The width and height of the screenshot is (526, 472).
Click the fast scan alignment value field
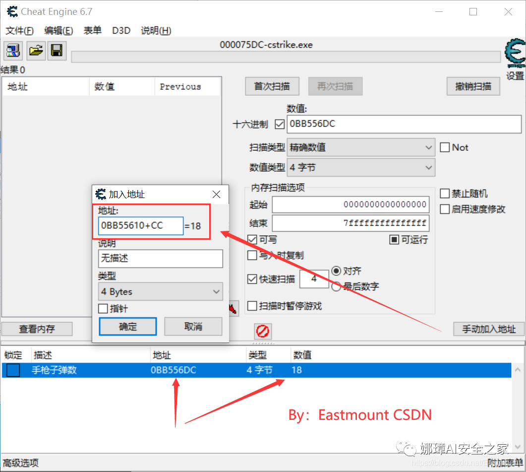pyautogui.click(x=314, y=279)
